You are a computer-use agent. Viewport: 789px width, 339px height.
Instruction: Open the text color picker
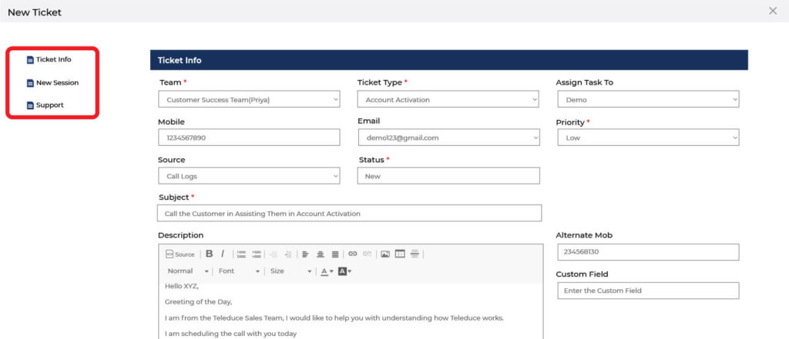pyautogui.click(x=327, y=271)
